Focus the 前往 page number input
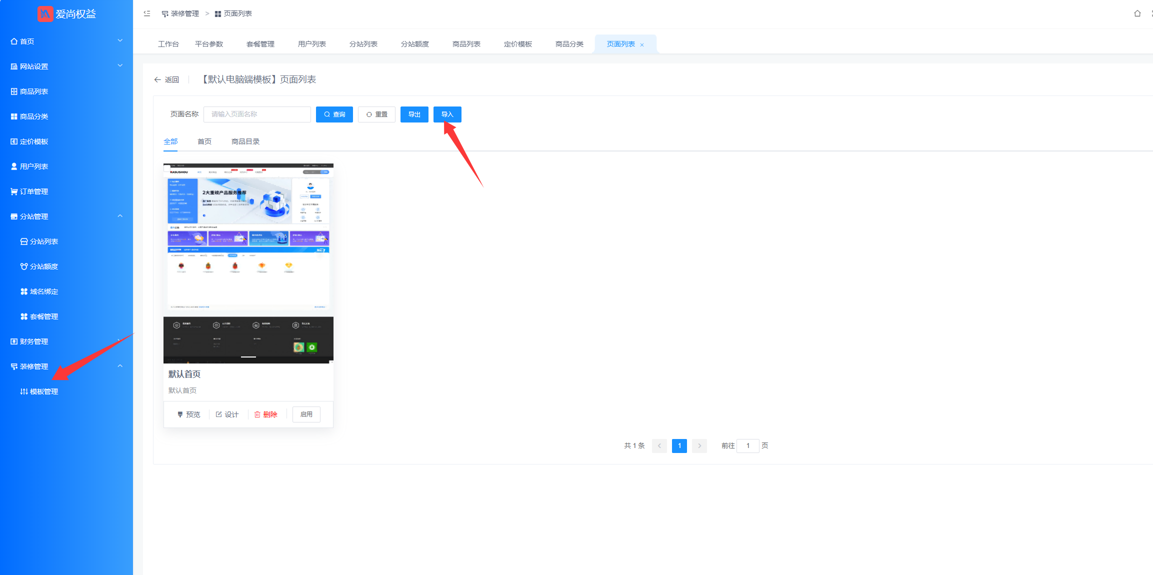The width and height of the screenshot is (1153, 575). click(748, 445)
